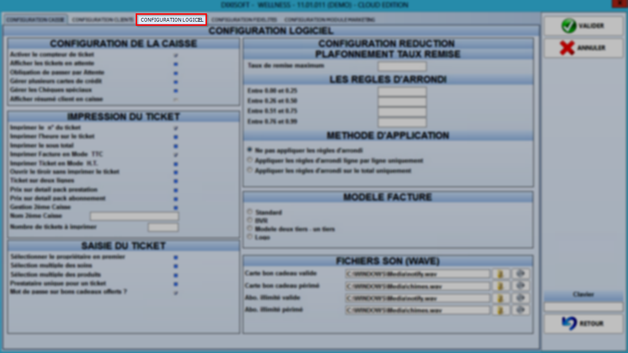Click the Entre 0.00 et 0.25 field

tap(402, 91)
